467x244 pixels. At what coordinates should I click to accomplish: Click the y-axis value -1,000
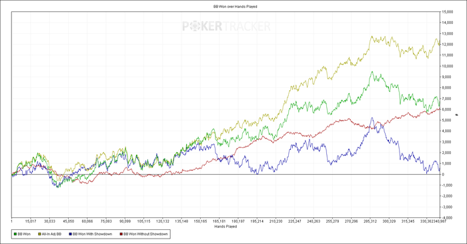click(x=448, y=185)
